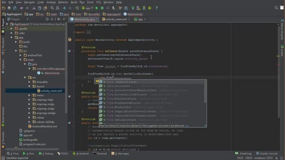Click the Replace toolbar icon
Screen dimensions: 285x160
click(x=57, y=8)
